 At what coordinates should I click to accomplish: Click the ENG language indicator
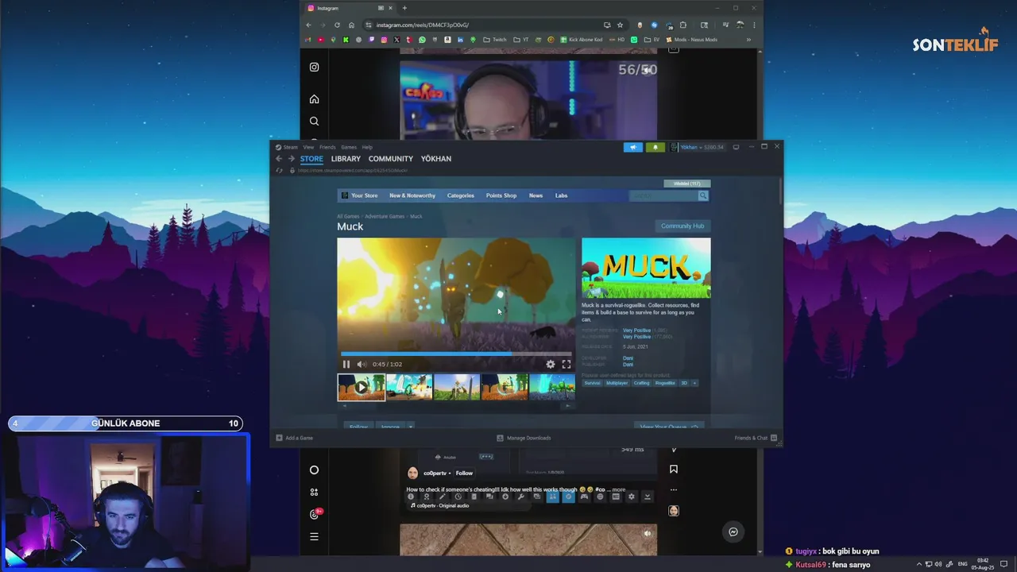[963, 564]
